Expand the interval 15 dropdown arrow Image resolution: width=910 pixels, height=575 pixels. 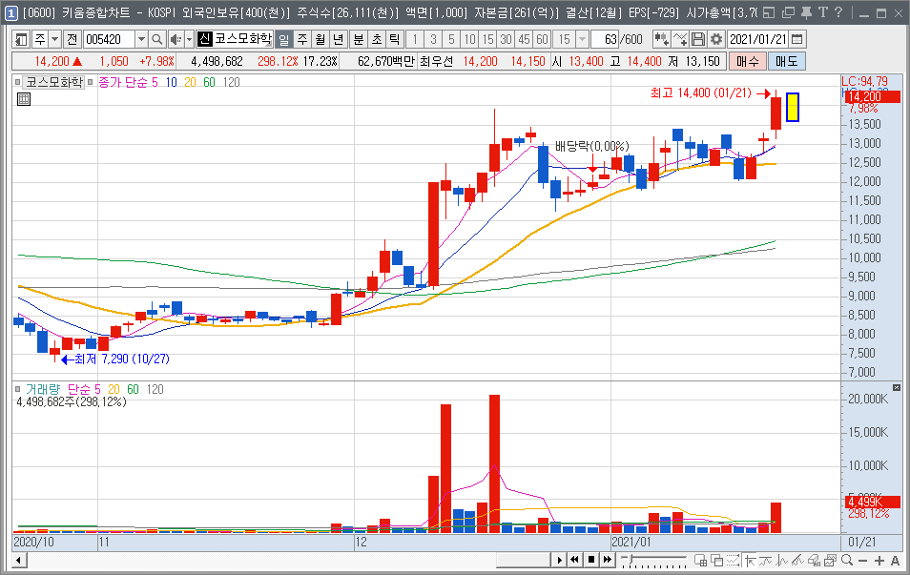point(582,39)
